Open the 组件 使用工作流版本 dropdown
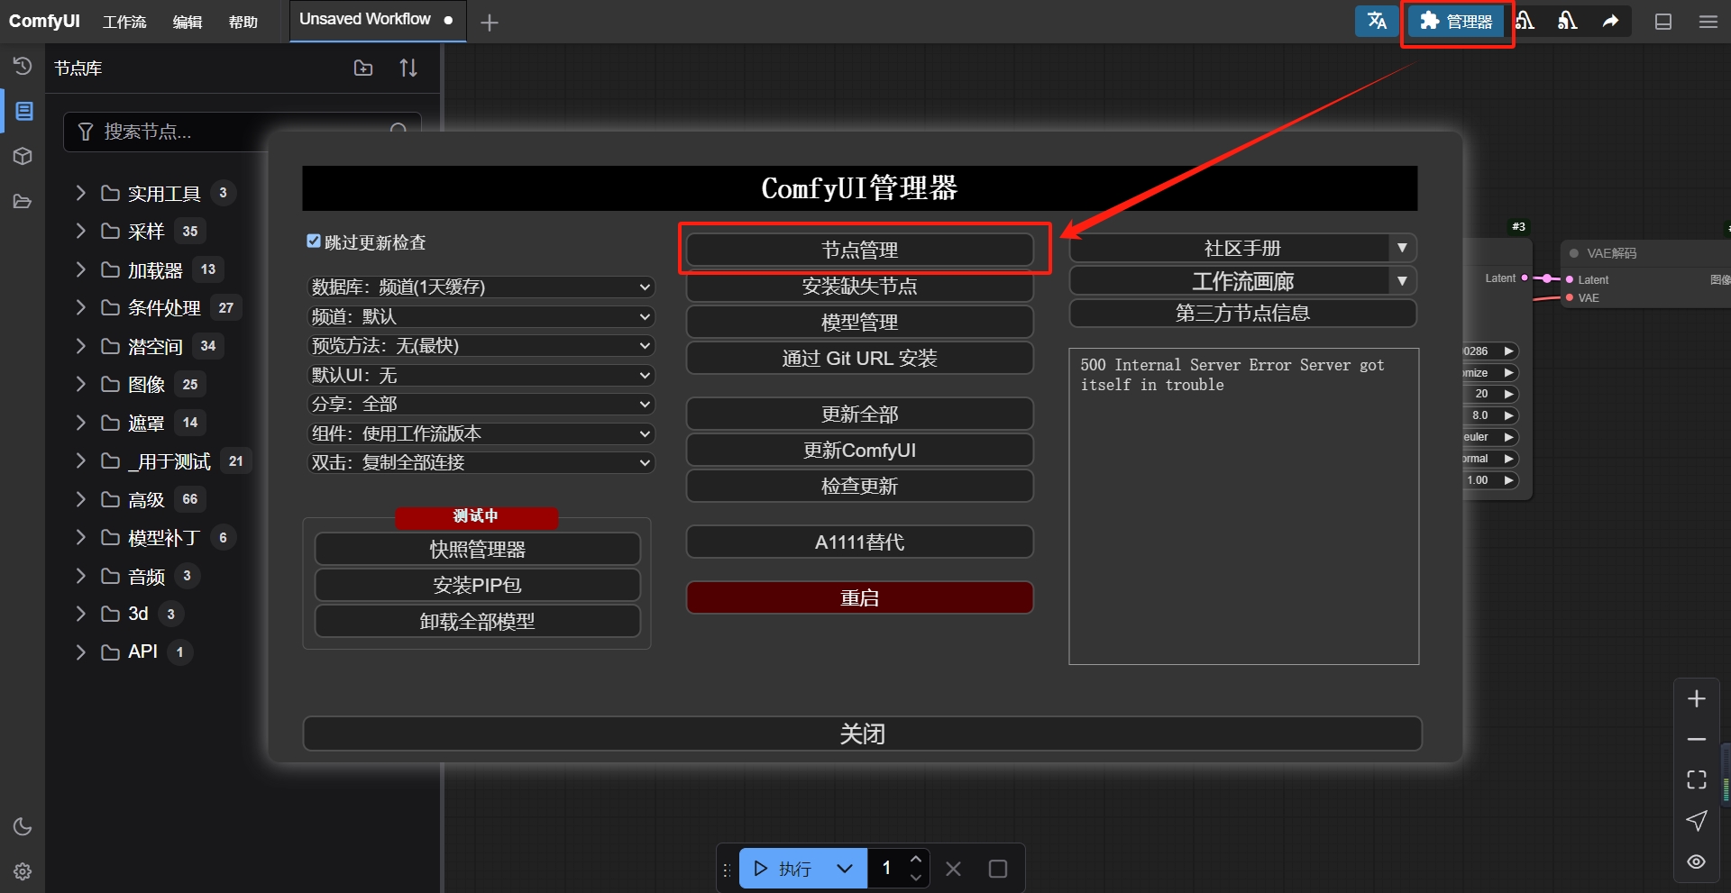Image resolution: width=1731 pixels, height=893 pixels. pyautogui.click(x=481, y=433)
